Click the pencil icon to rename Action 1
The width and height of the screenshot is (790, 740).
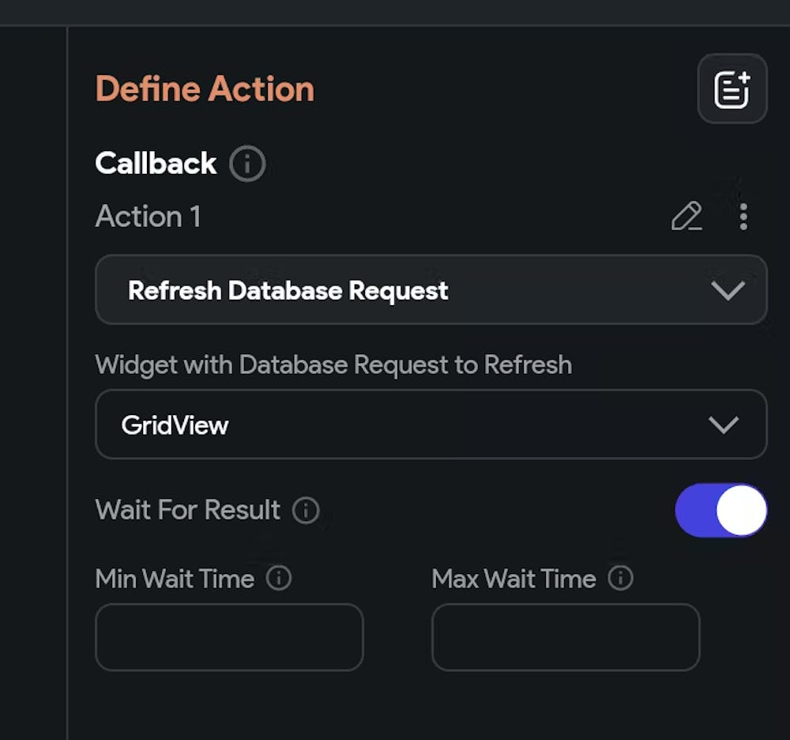(686, 217)
